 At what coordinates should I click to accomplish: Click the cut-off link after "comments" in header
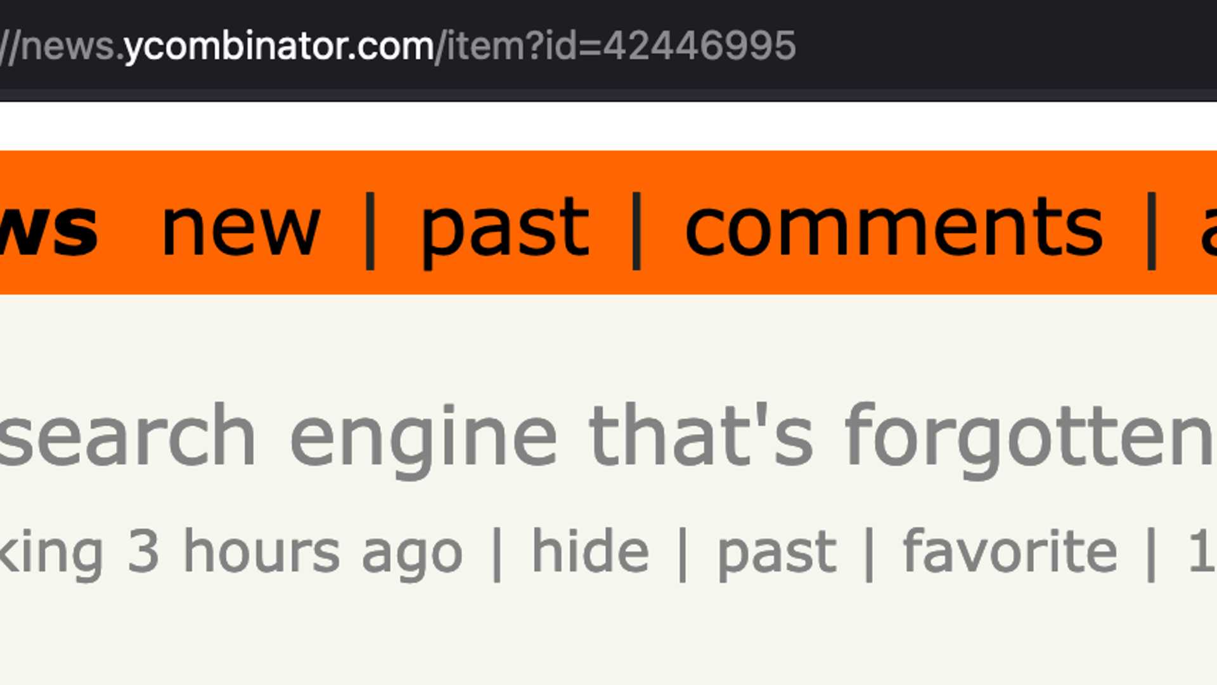1207,228
